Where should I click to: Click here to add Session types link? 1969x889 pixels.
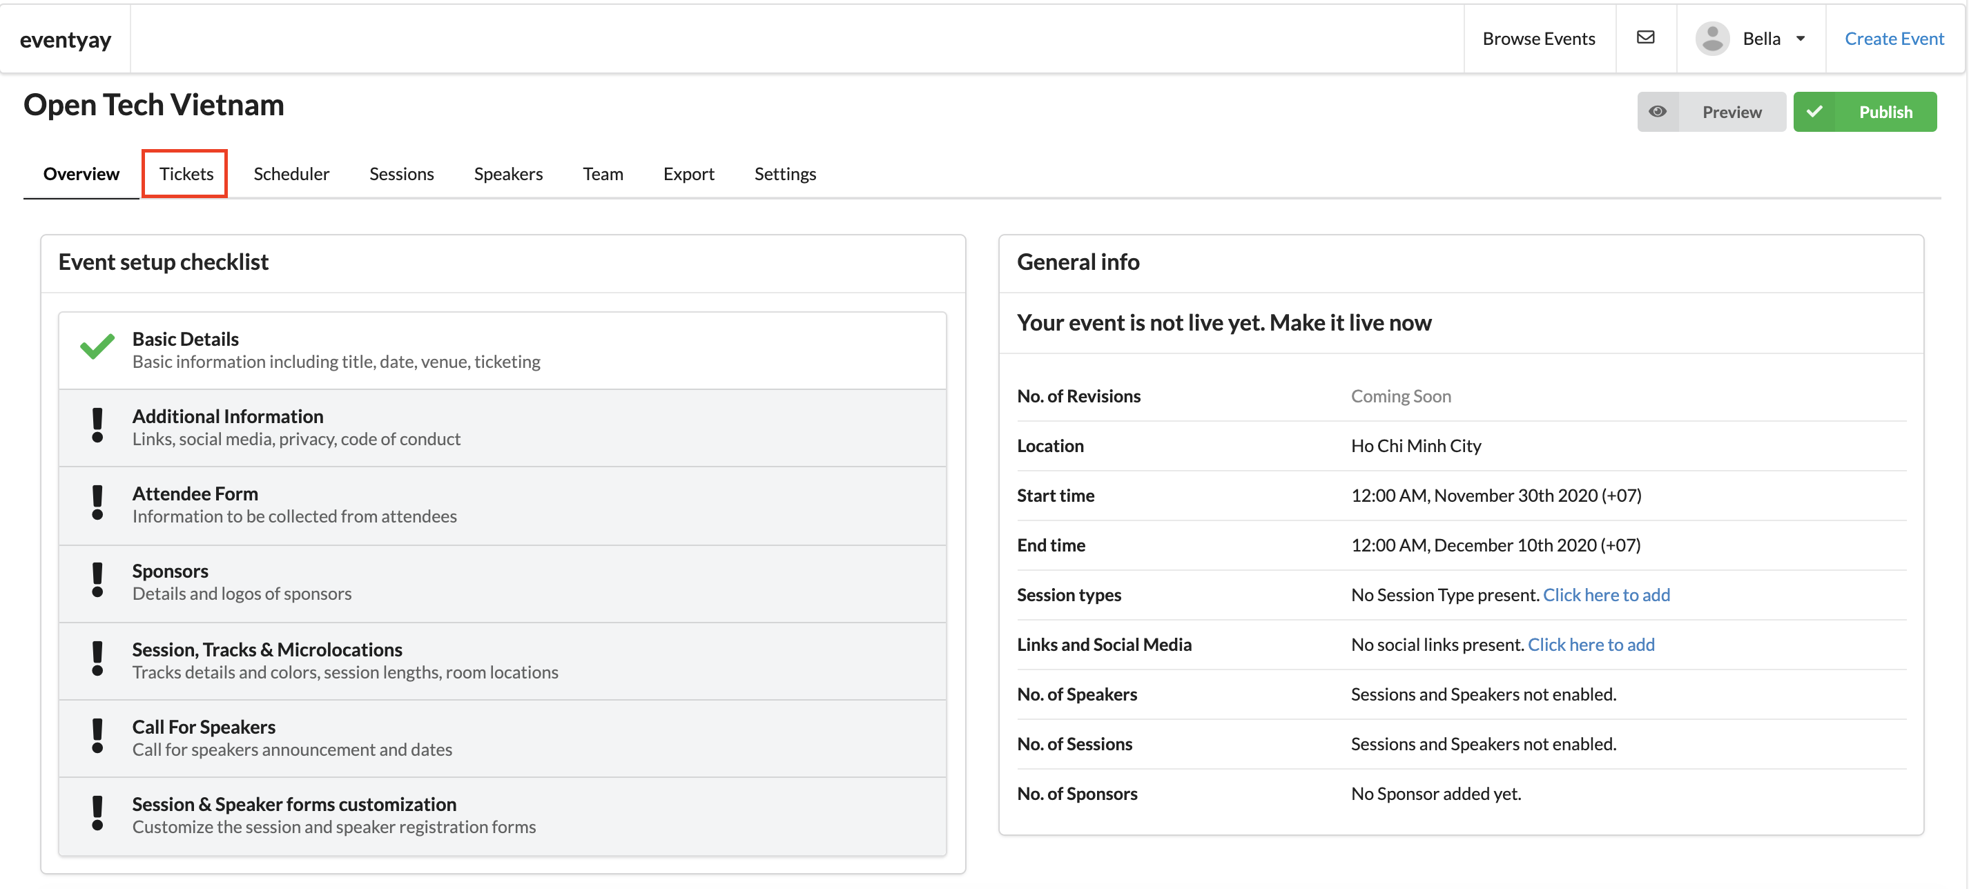pos(1606,594)
